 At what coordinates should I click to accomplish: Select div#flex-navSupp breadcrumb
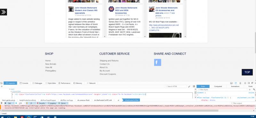67,100
